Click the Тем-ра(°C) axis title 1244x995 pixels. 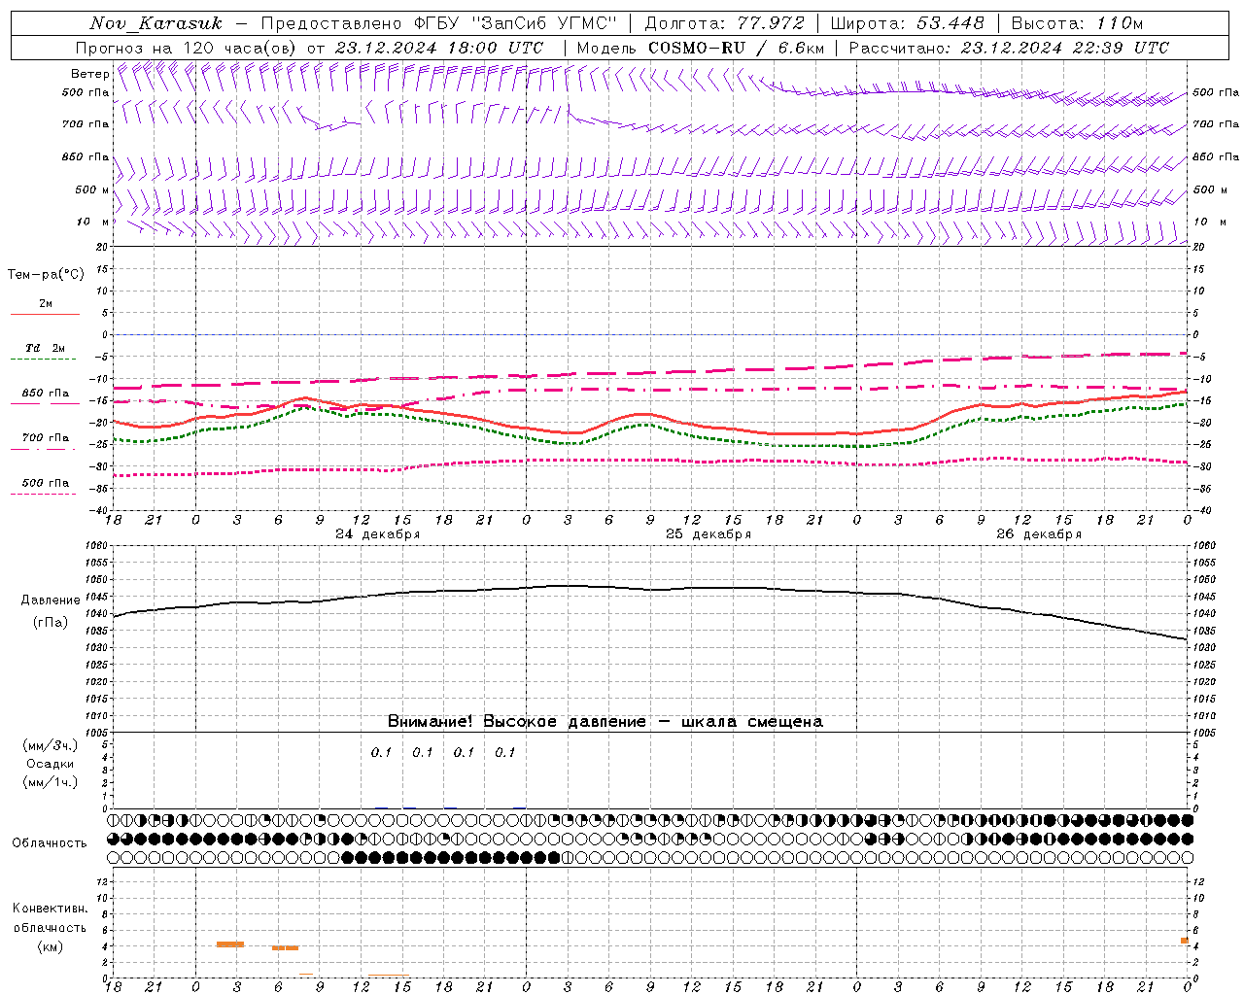[46, 275]
